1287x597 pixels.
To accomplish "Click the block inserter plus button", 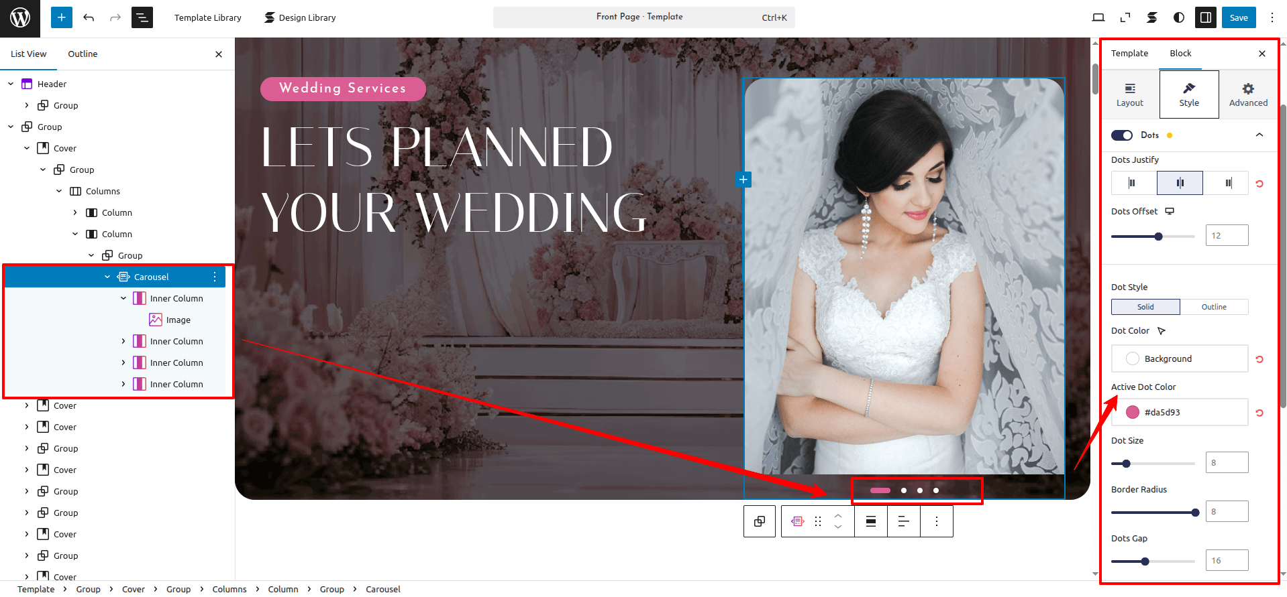I will coord(61,17).
